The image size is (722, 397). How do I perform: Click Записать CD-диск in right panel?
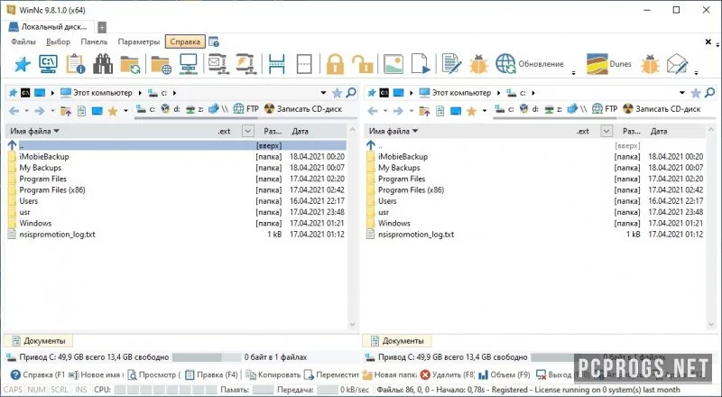[x=662, y=109]
